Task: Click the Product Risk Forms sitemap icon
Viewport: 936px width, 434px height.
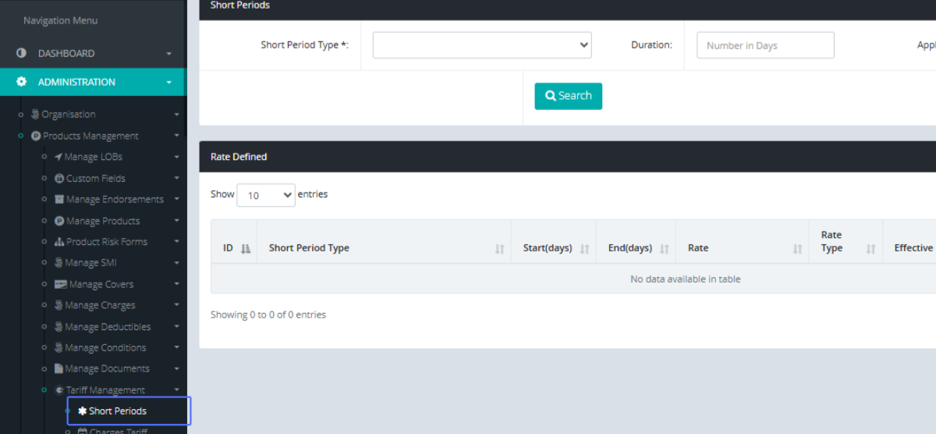Action: (59, 242)
